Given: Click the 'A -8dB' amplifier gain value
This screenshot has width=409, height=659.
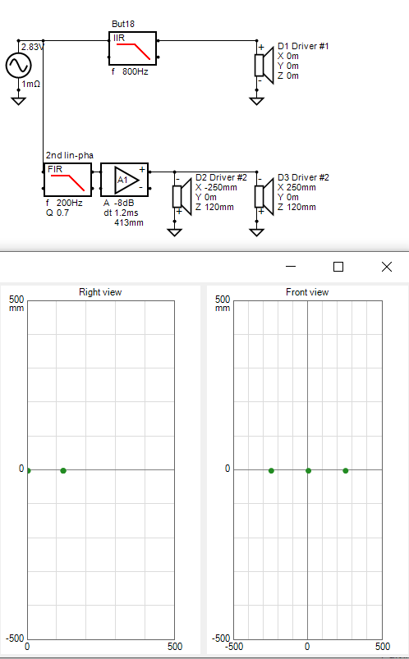Looking at the screenshot, I should pyautogui.click(x=118, y=203).
